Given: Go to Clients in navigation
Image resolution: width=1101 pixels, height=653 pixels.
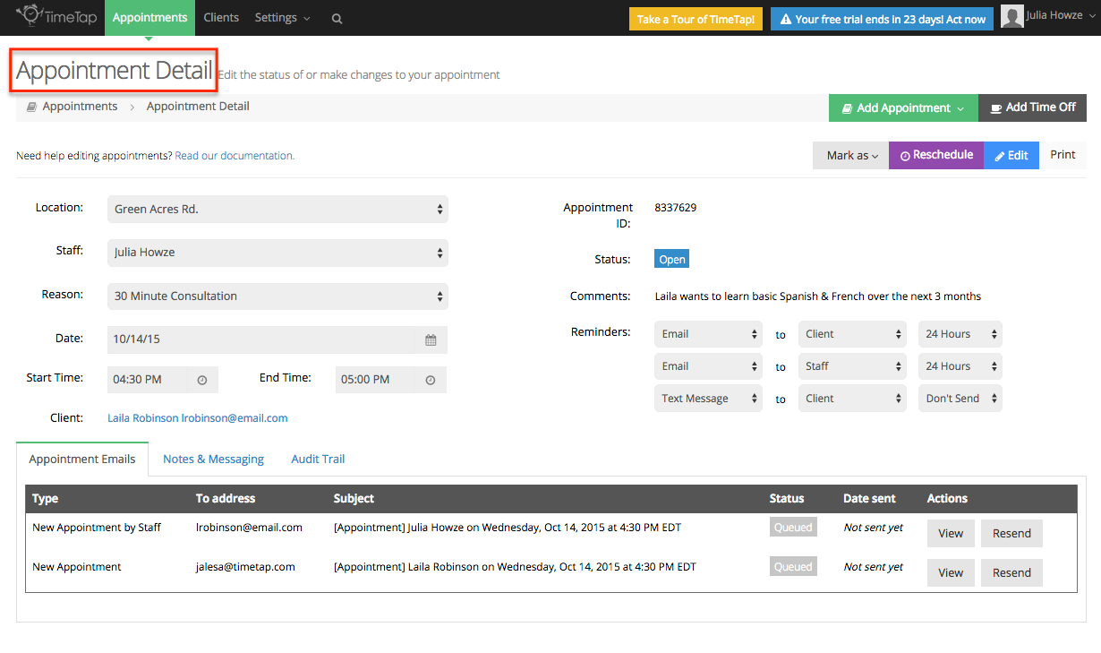Looking at the screenshot, I should pyautogui.click(x=221, y=18).
